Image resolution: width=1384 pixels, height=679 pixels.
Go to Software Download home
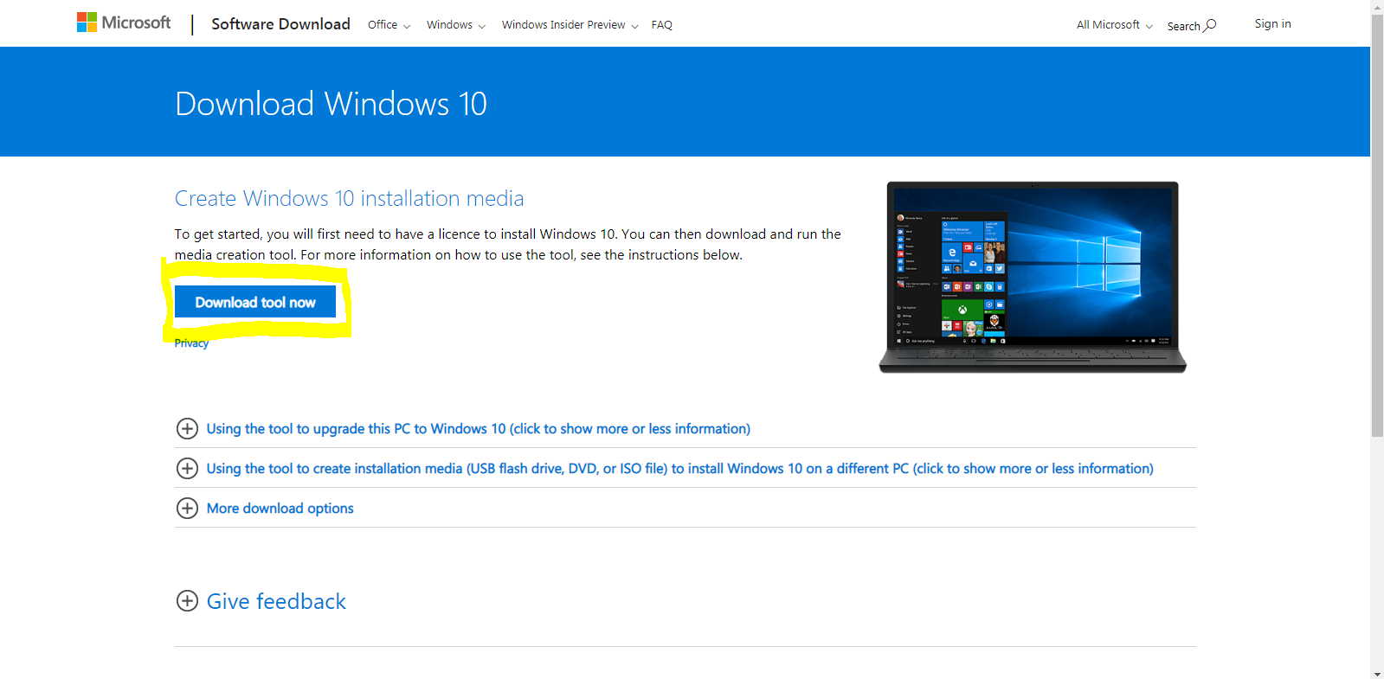[x=280, y=24]
